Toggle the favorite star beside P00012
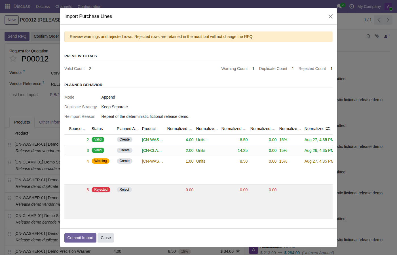 coord(13,59)
